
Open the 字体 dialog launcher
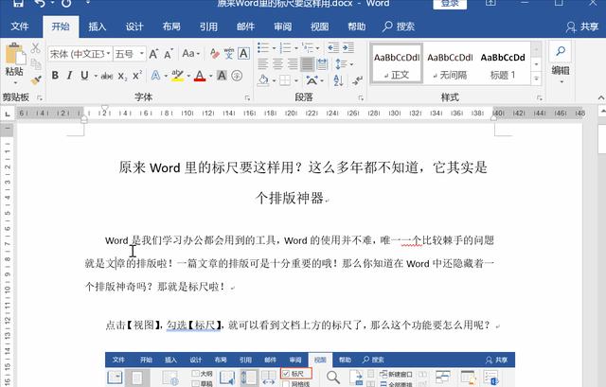pyautogui.click(x=247, y=98)
